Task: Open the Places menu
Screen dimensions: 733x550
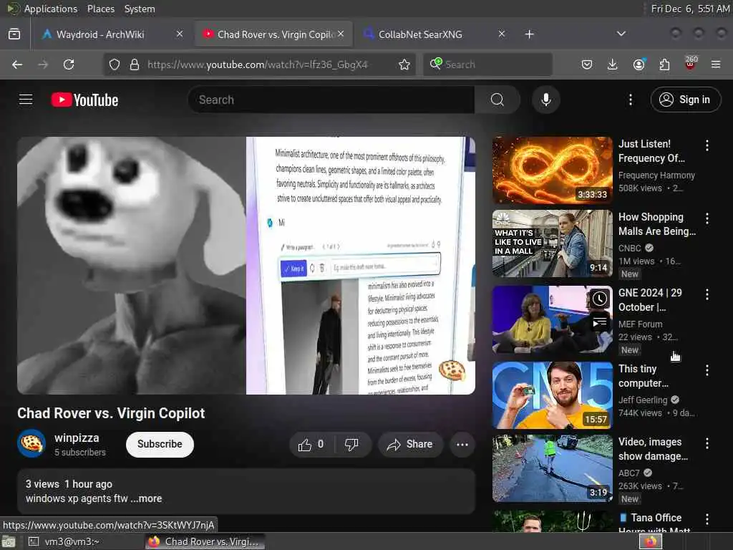Action: [100, 9]
